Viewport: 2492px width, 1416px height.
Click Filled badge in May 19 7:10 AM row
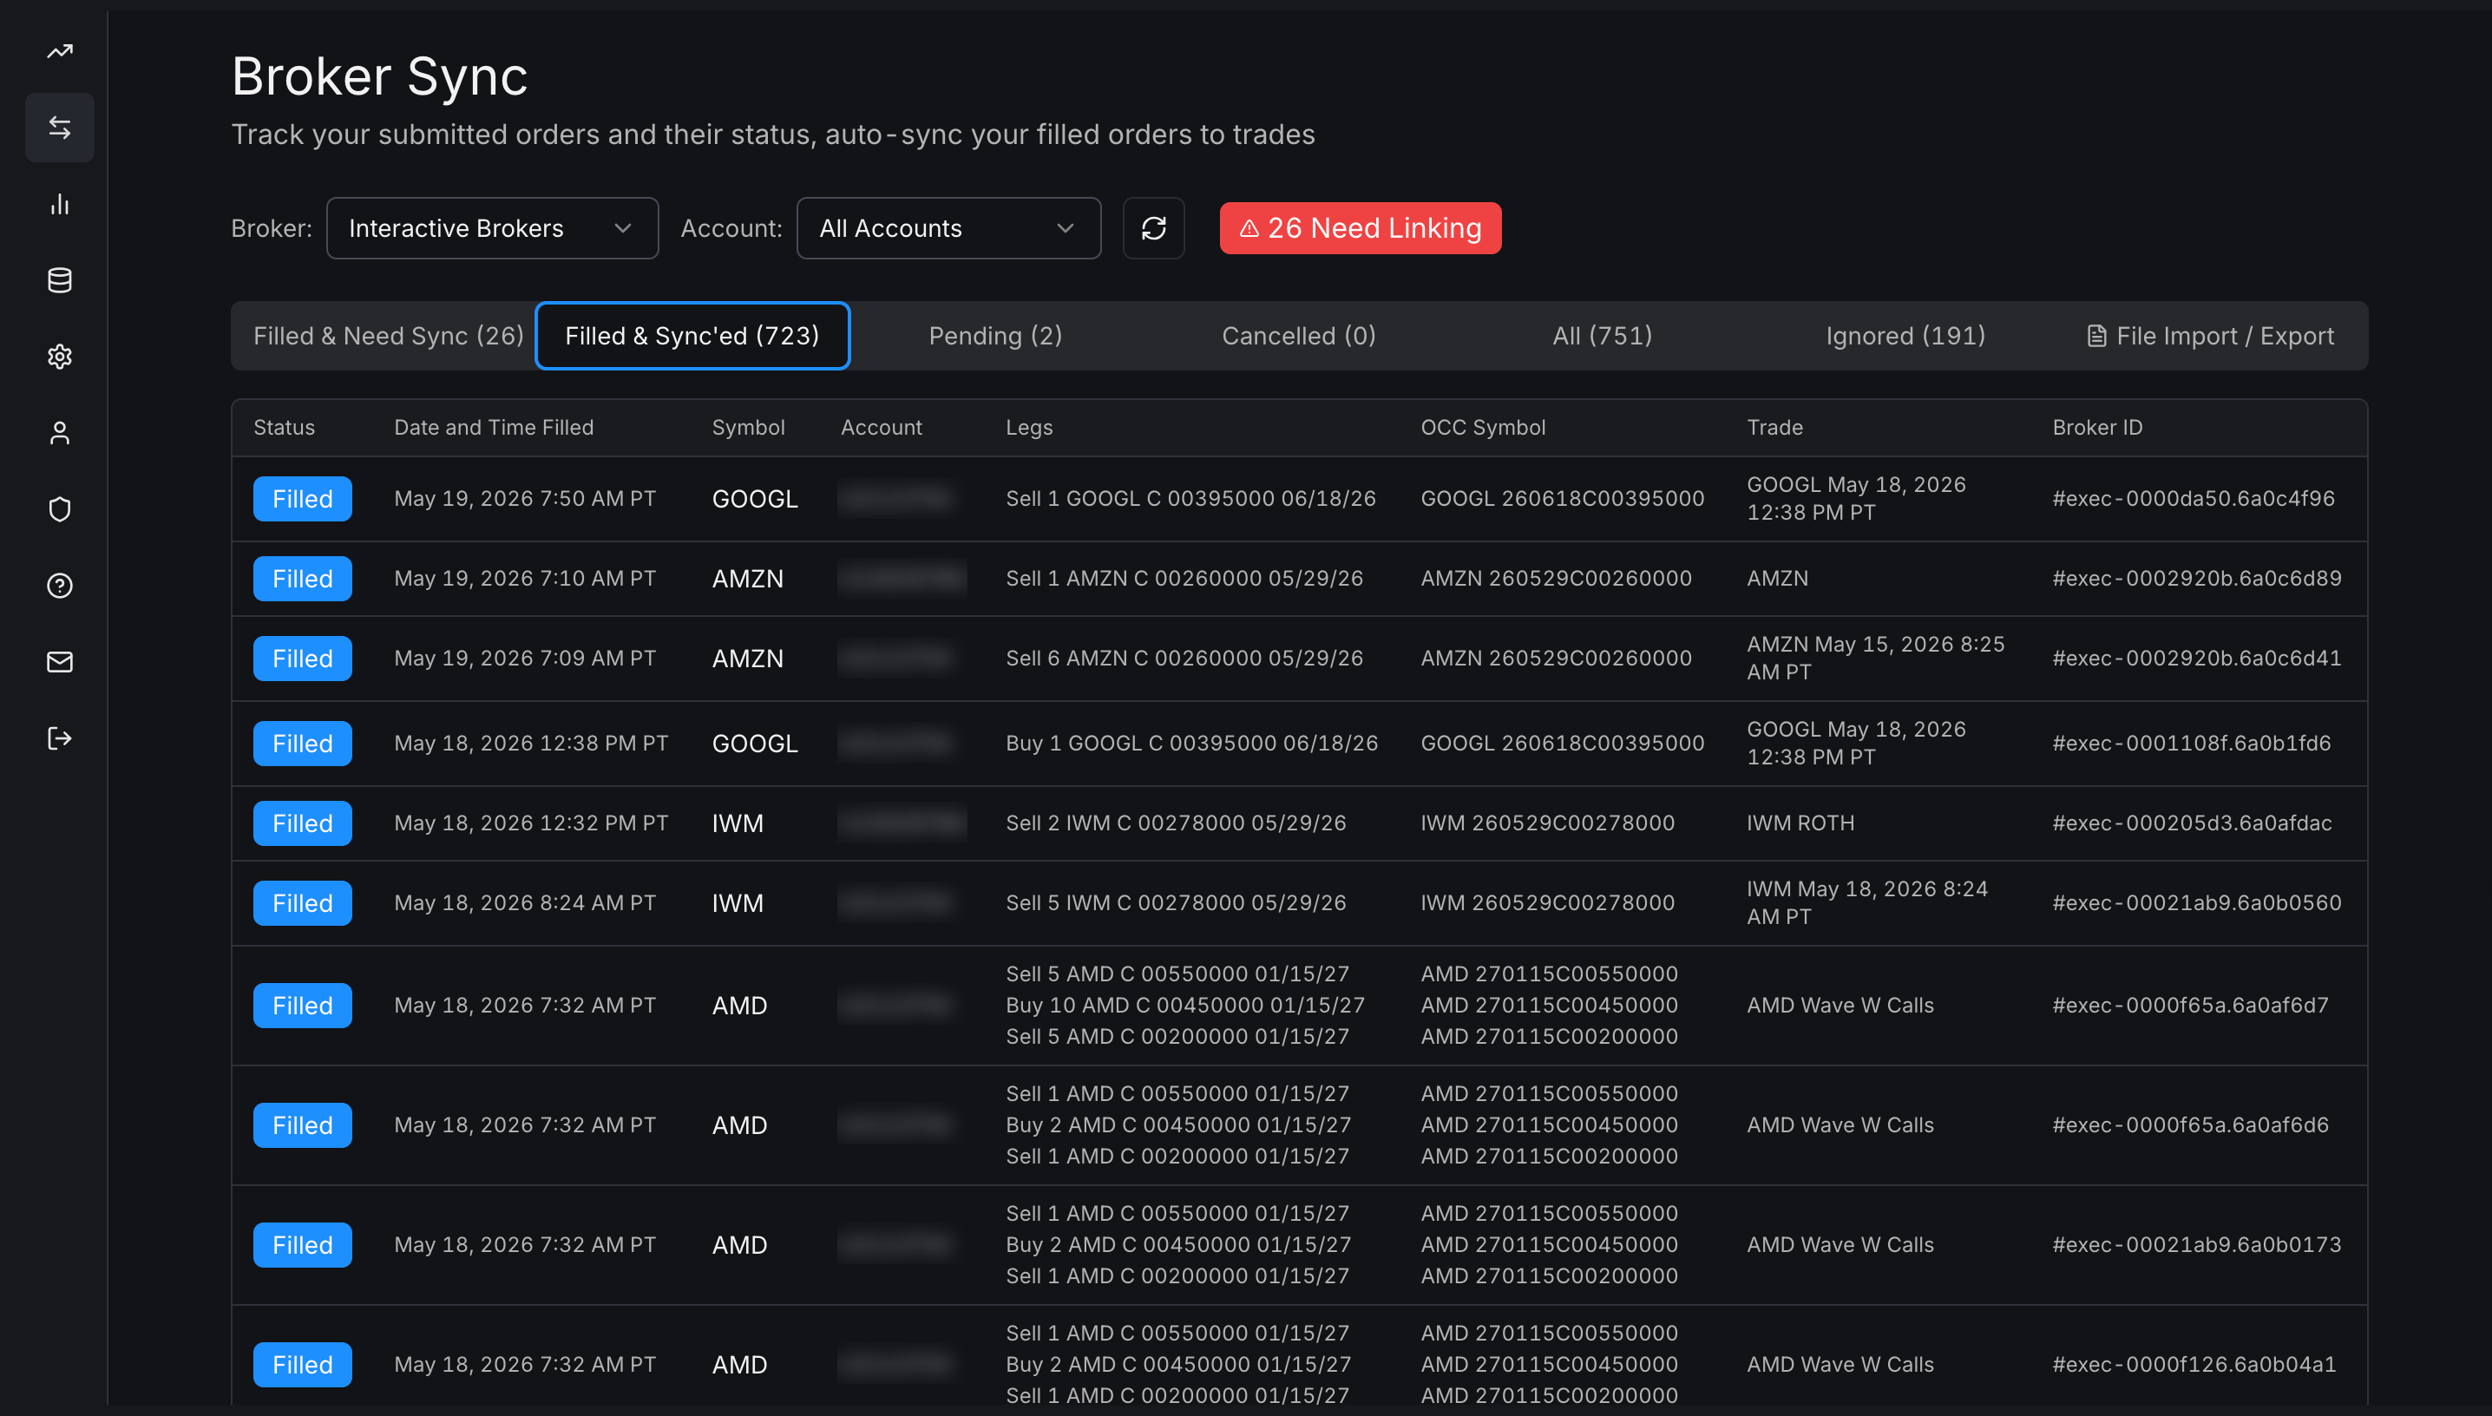(x=302, y=579)
